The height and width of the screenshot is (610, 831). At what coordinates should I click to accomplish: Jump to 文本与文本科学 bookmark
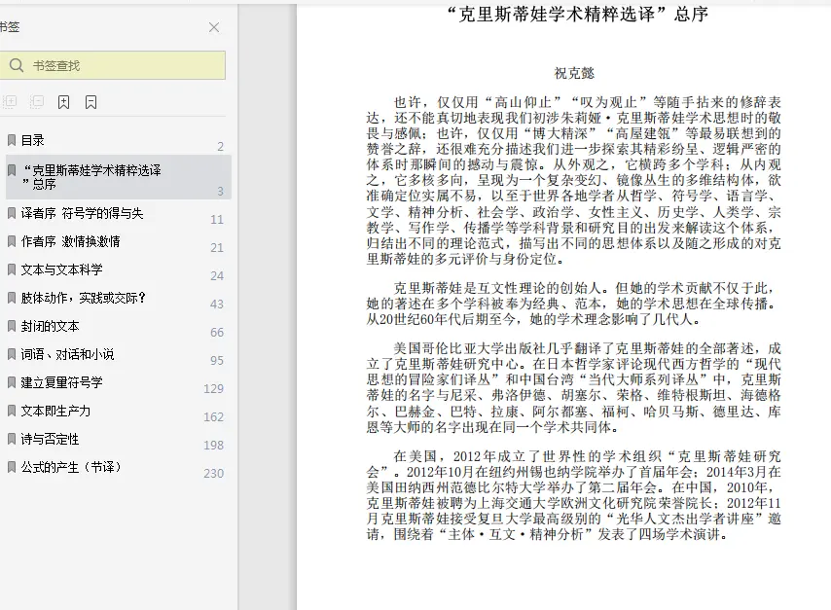click(x=61, y=269)
